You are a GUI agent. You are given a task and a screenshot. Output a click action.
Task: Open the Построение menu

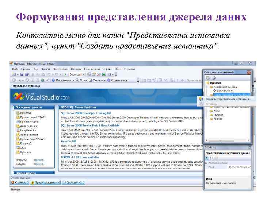tap(61, 69)
